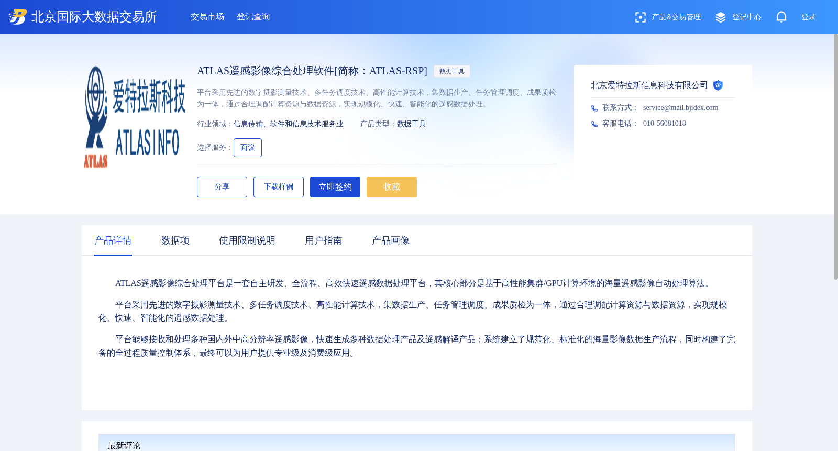Switch to the 产品画像 tab

pos(391,240)
